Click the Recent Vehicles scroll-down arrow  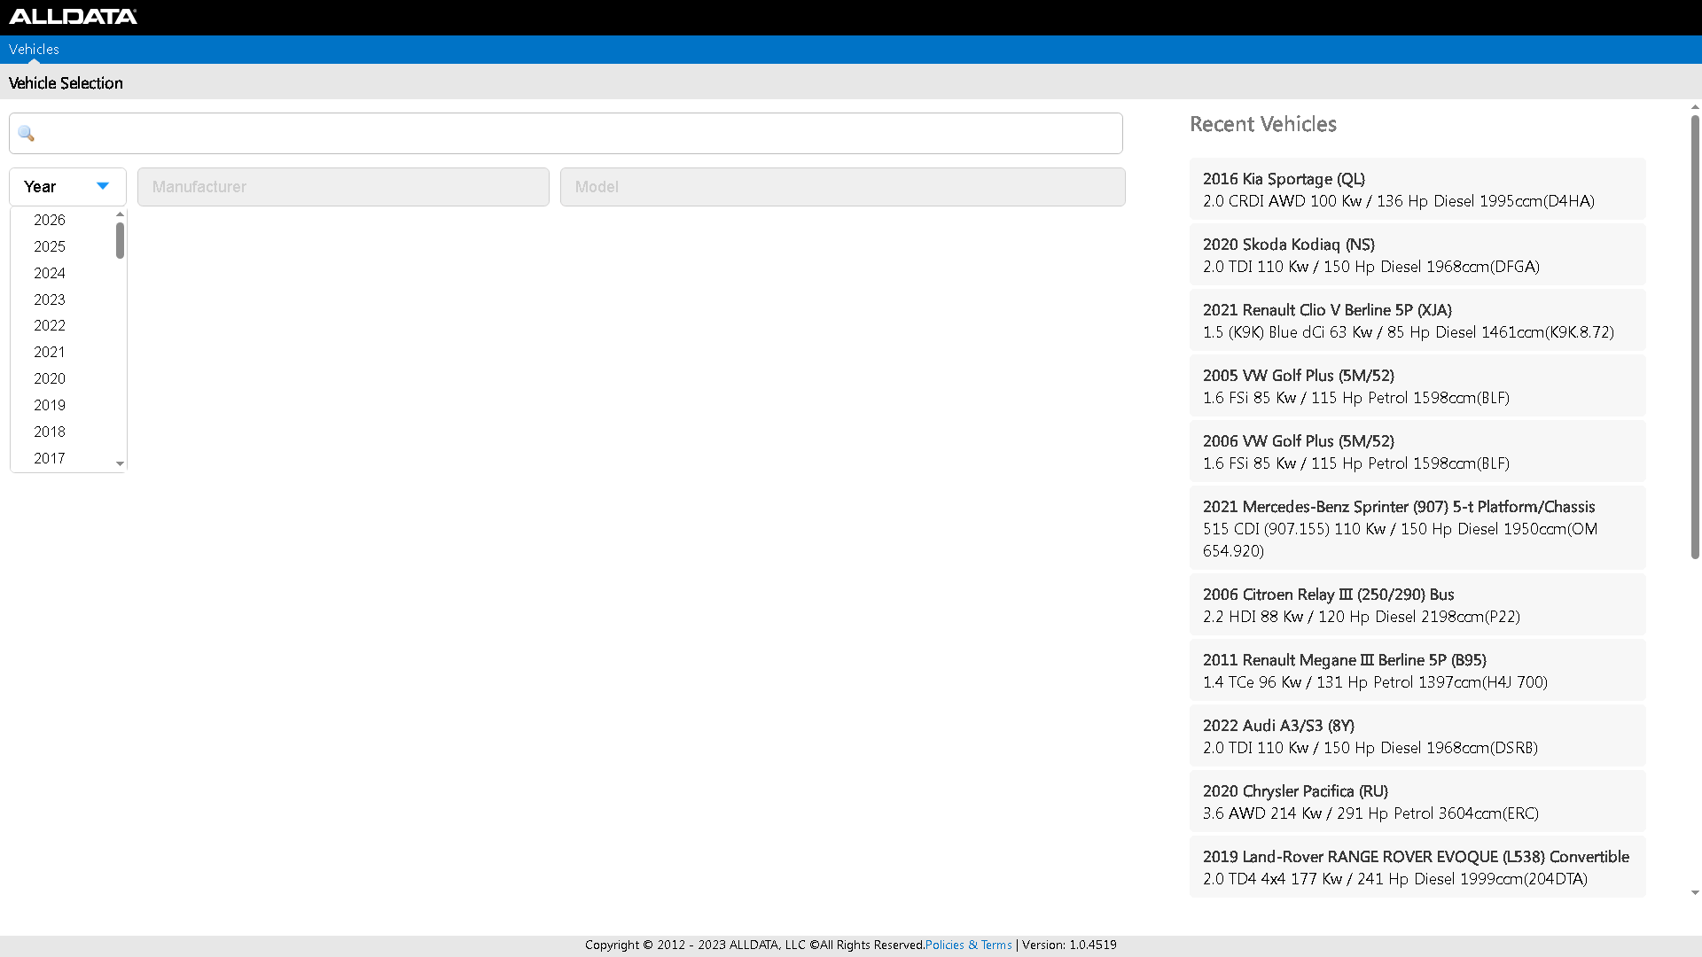pyautogui.click(x=1695, y=892)
